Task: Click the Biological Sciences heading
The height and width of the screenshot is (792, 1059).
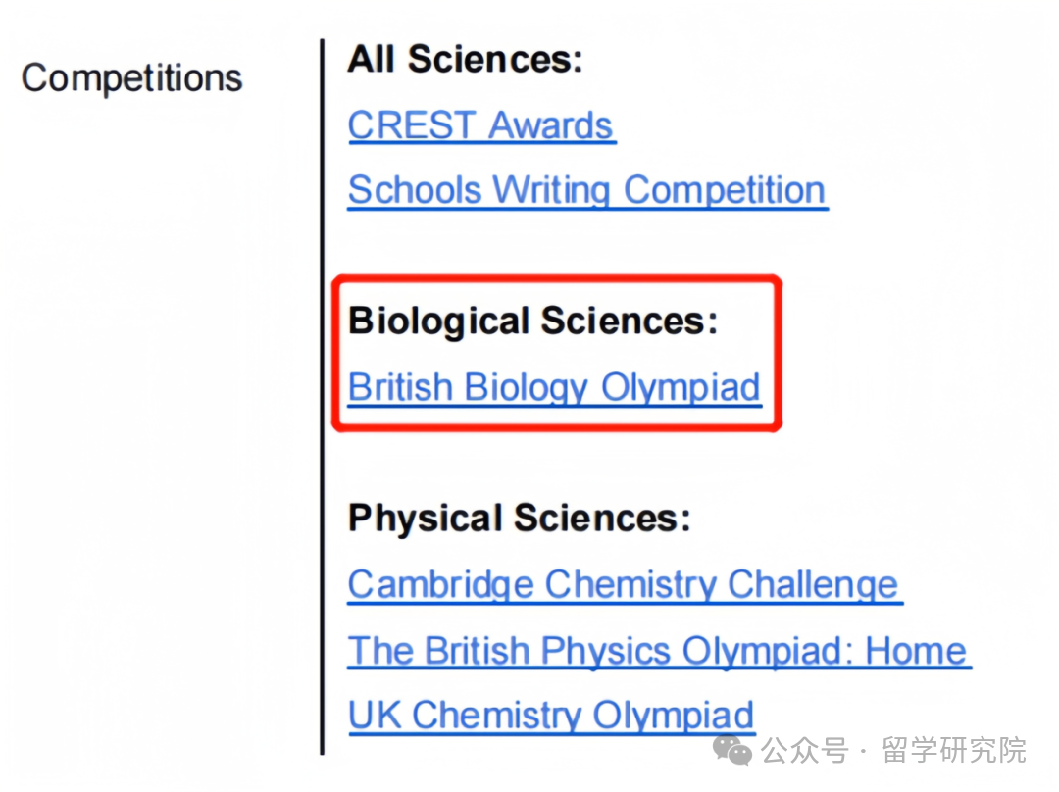Action: click(x=532, y=321)
